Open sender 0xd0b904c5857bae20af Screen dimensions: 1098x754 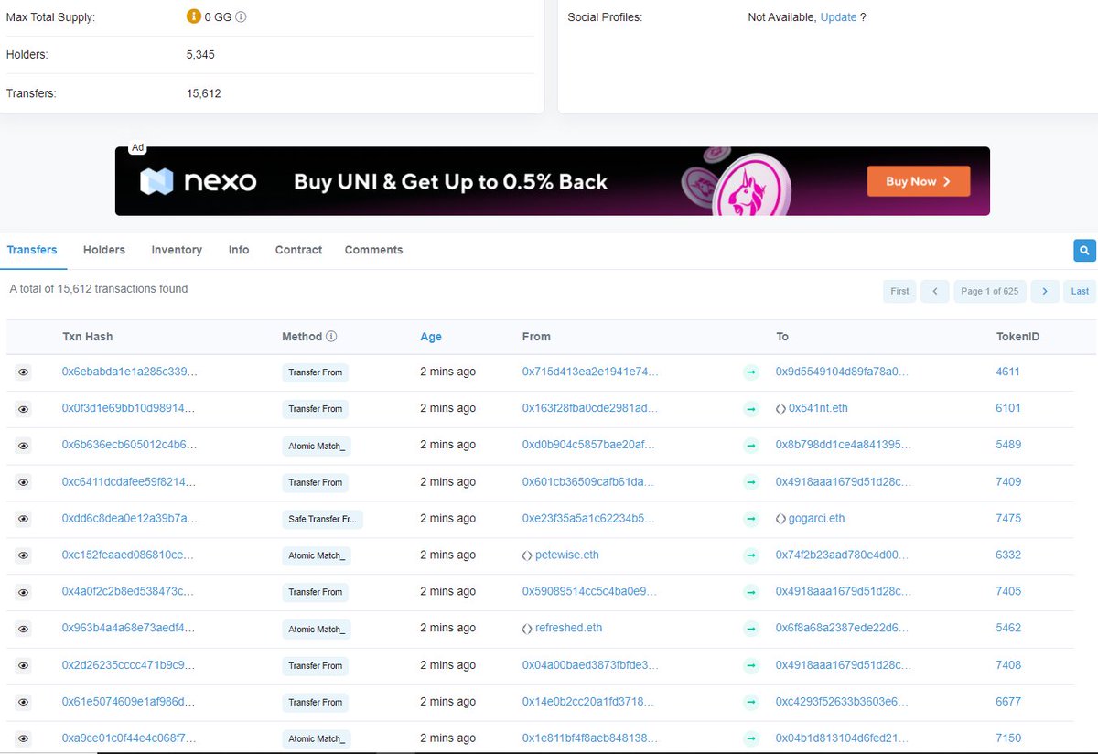(x=589, y=446)
